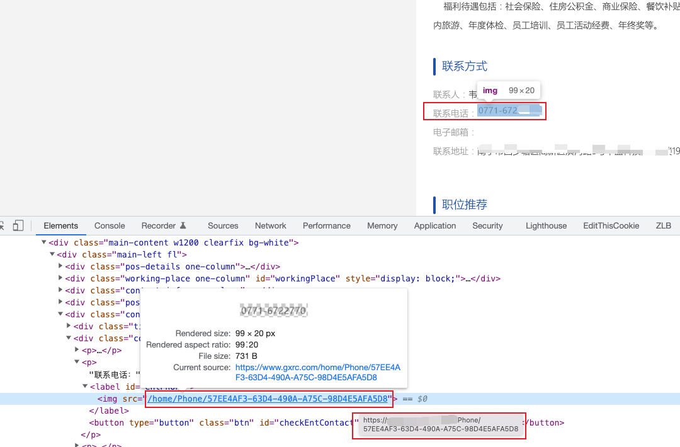
Task: Open the Performance tab
Action: [x=327, y=226]
